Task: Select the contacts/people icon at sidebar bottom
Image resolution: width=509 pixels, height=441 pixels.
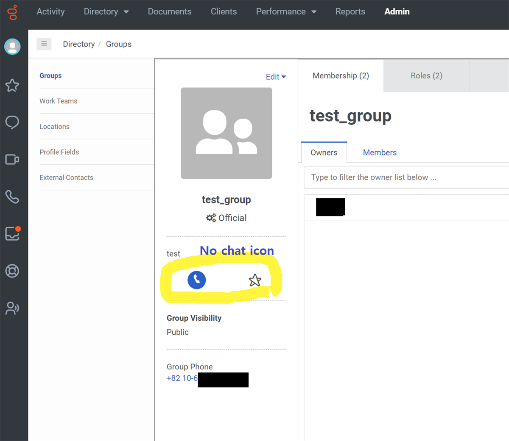Action: 12,308
